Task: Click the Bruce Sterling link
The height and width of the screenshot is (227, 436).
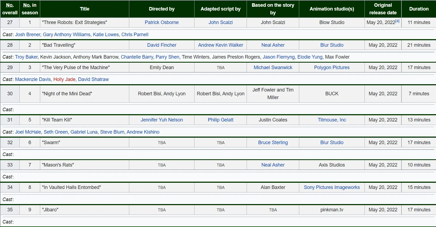Action: coord(273,143)
